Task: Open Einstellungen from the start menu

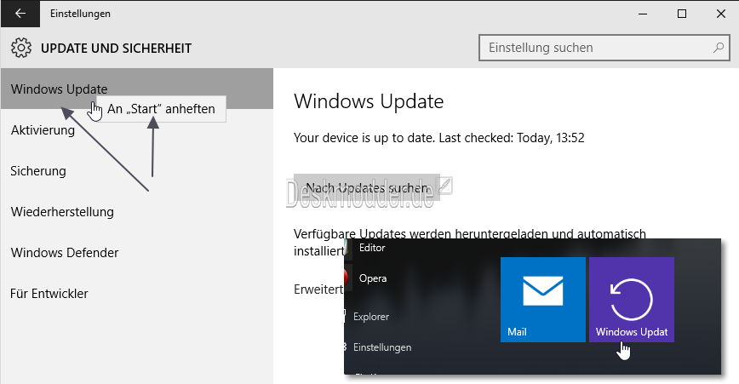Action: coord(382,347)
